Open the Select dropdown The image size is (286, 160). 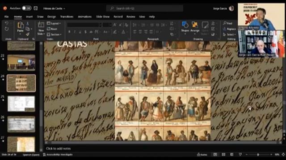coord(229,34)
